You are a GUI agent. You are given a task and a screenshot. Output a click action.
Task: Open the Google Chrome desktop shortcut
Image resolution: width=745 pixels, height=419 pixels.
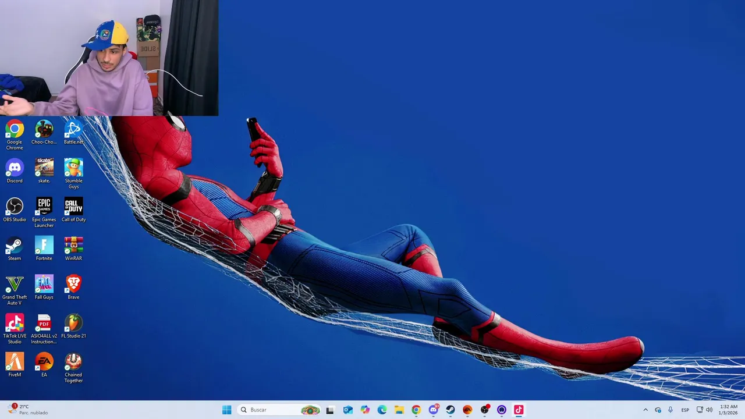[15, 134]
